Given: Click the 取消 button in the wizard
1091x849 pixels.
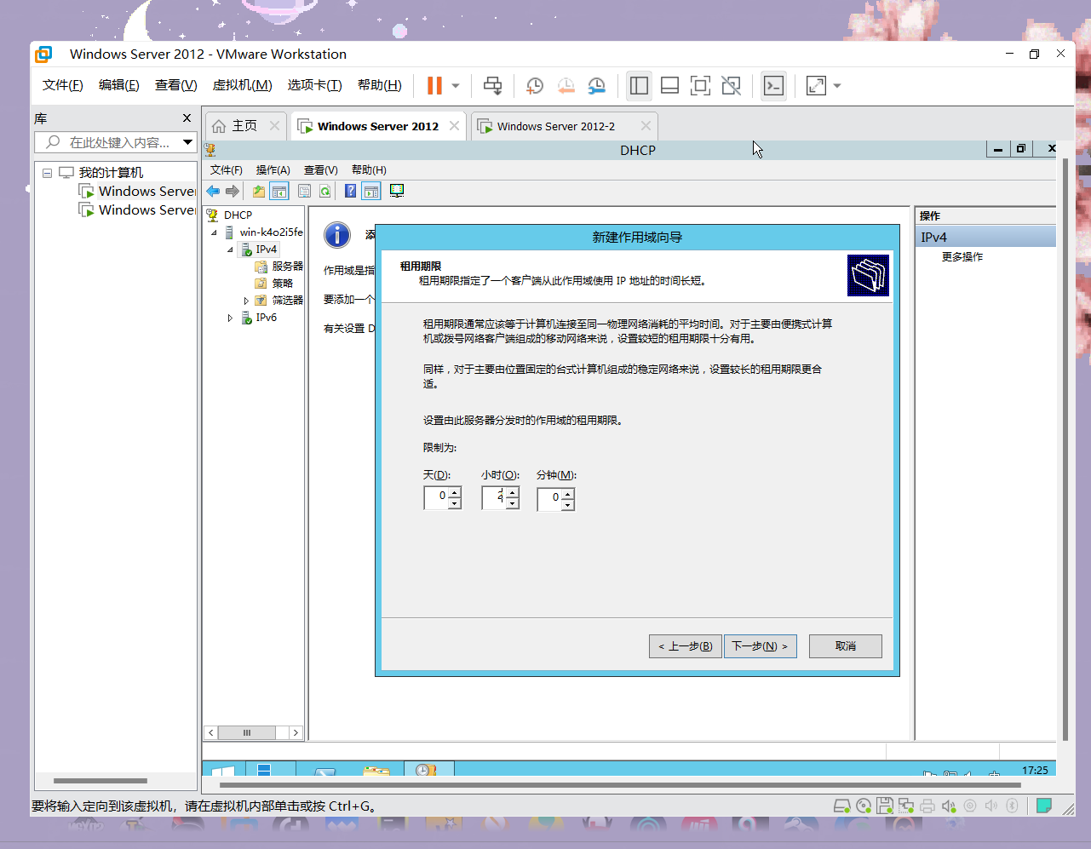Looking at the screenshot, I should pos(846,646).
